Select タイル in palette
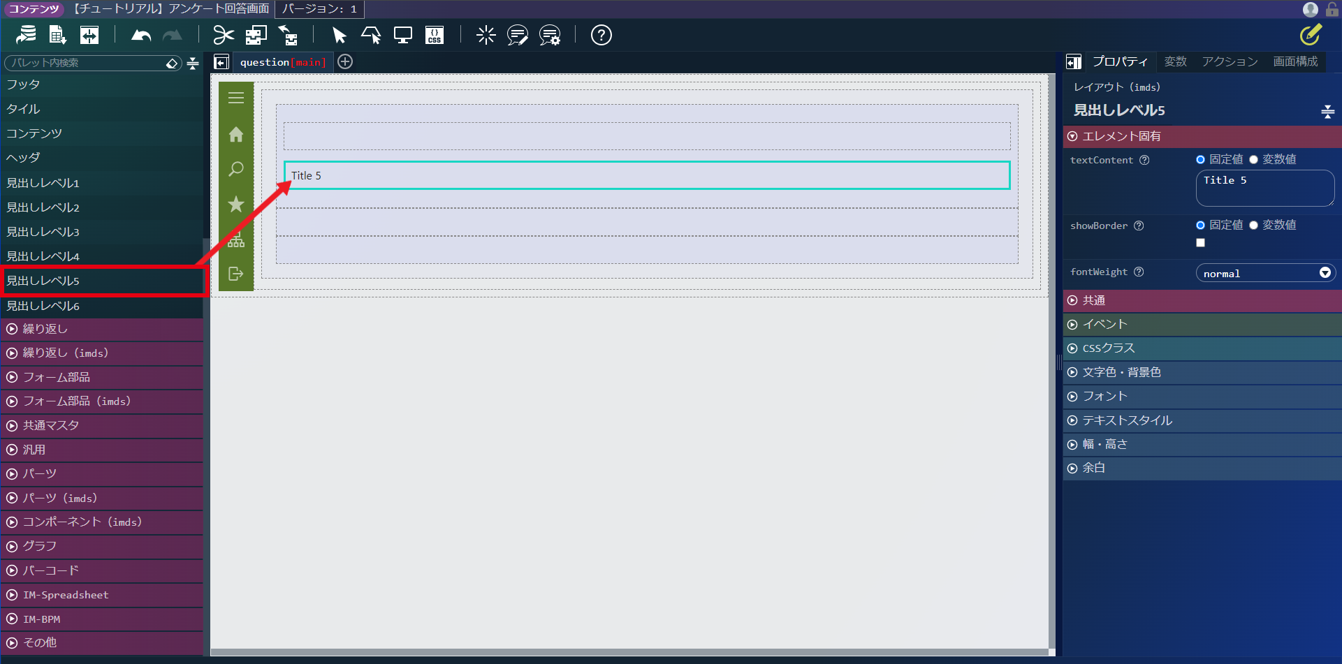This screenshot has height=664, width=1342. point(102,109)
